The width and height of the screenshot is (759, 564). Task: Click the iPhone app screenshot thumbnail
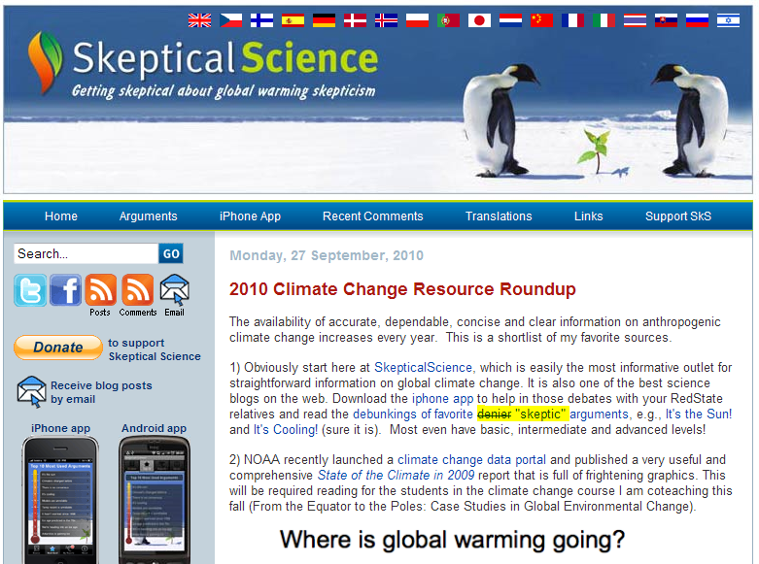(x=60, y=500)
